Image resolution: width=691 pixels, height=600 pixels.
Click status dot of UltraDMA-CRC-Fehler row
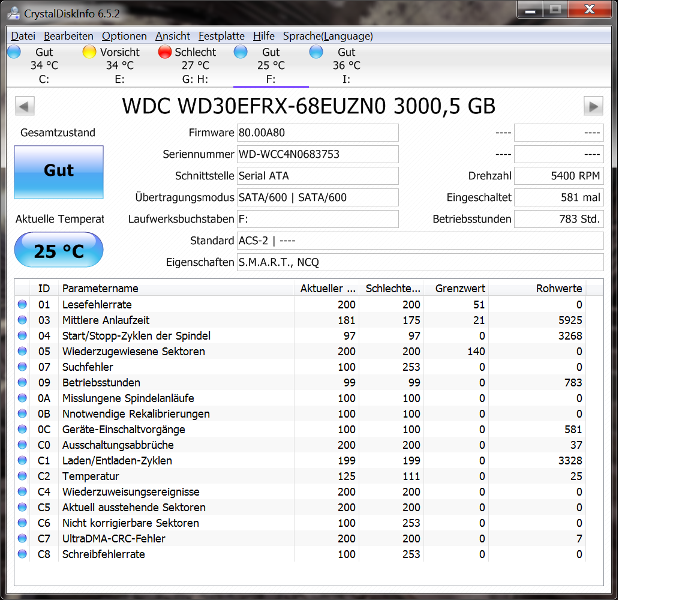click(x=22, y=538)
